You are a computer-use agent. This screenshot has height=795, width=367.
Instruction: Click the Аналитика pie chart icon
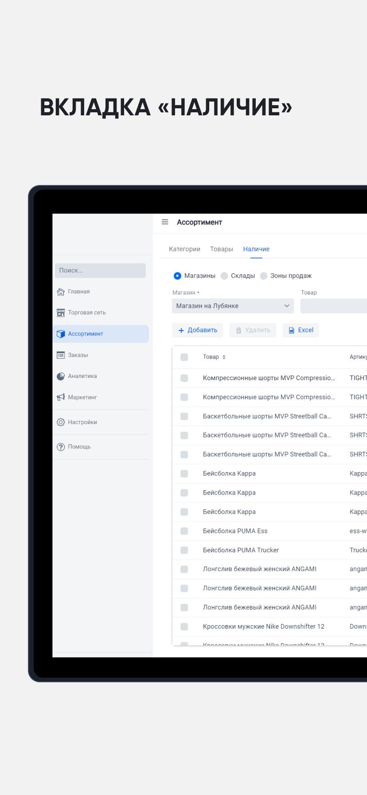[x=61, y=376]
